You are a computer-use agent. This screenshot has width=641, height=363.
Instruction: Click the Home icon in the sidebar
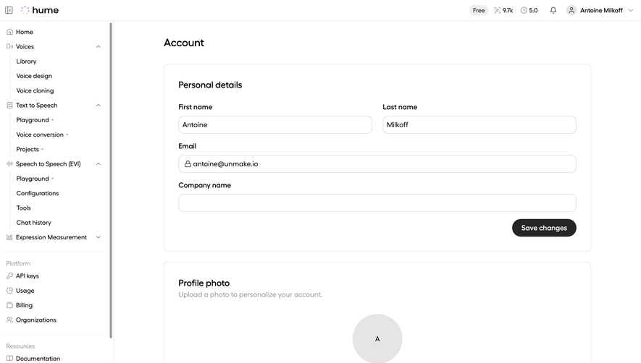(10, 32)
